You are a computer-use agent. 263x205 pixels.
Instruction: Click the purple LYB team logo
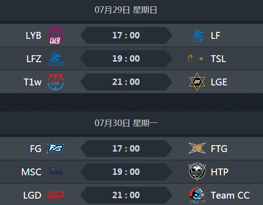(55, 35)
